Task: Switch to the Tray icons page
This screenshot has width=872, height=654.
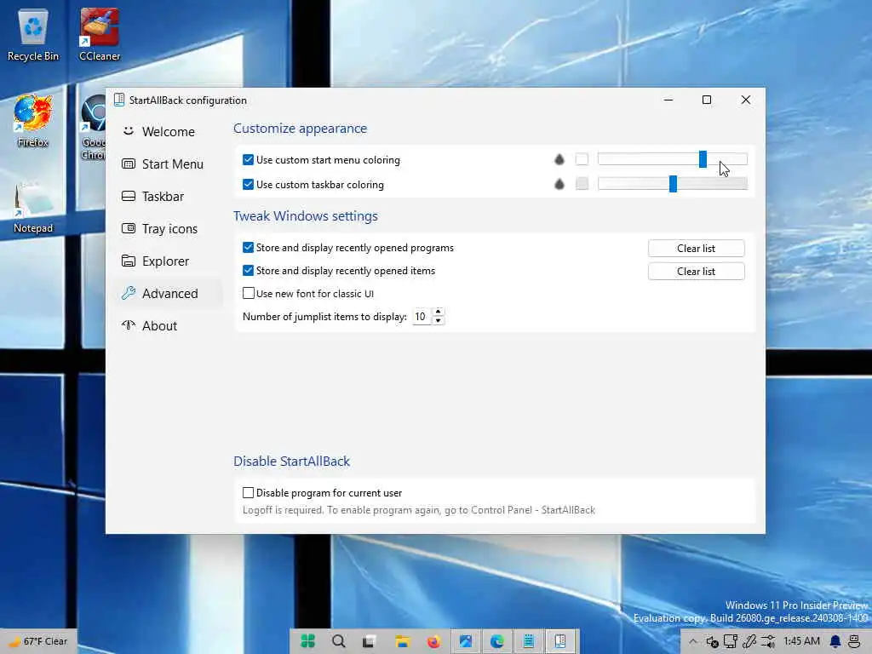Action: click(169, 228)
